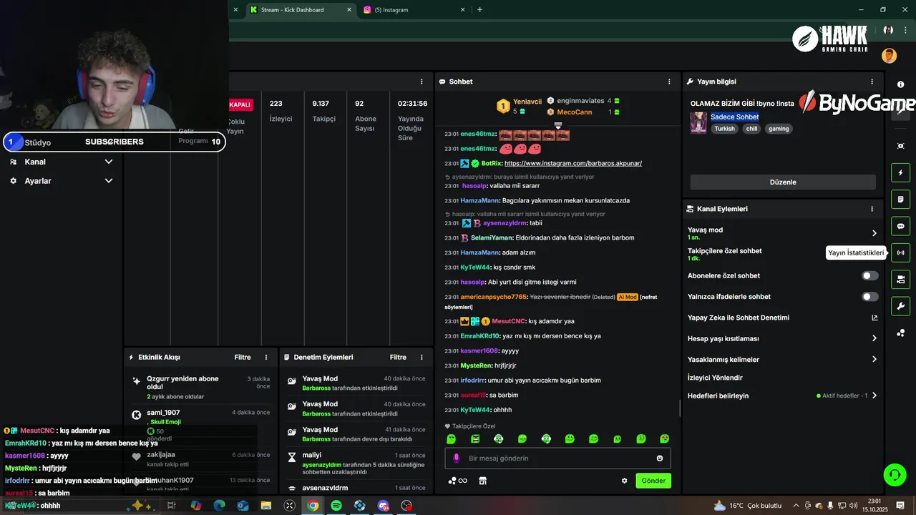Viewport: 916px width, 515px height.
Task: Open Yapay Zeka ile Sohbet Denetimi external link icon
Action: click(x=874, y=318)
